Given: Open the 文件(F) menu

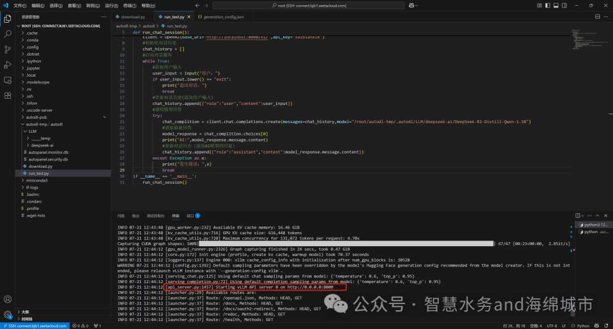Looking at the screenshot, I should pyautogui.click(x=20, y=6).
